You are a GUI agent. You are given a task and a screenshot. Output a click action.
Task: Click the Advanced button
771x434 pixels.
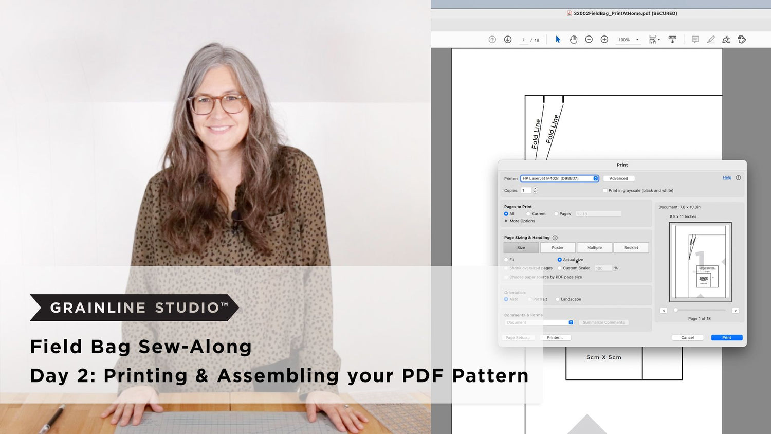pos(619,178)
